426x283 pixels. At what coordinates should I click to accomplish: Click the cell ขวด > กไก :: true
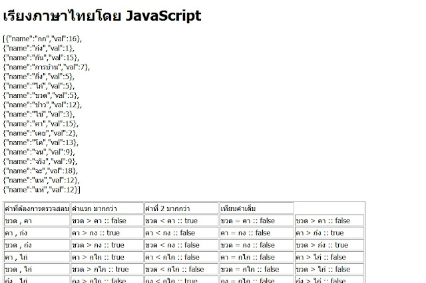[107, 269]
